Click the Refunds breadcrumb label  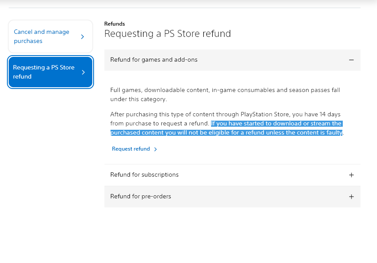(x=114, y=24)
